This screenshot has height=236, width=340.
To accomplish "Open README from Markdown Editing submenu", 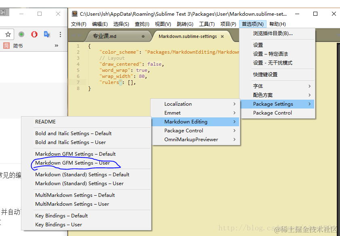I will (x=86, y=122).
